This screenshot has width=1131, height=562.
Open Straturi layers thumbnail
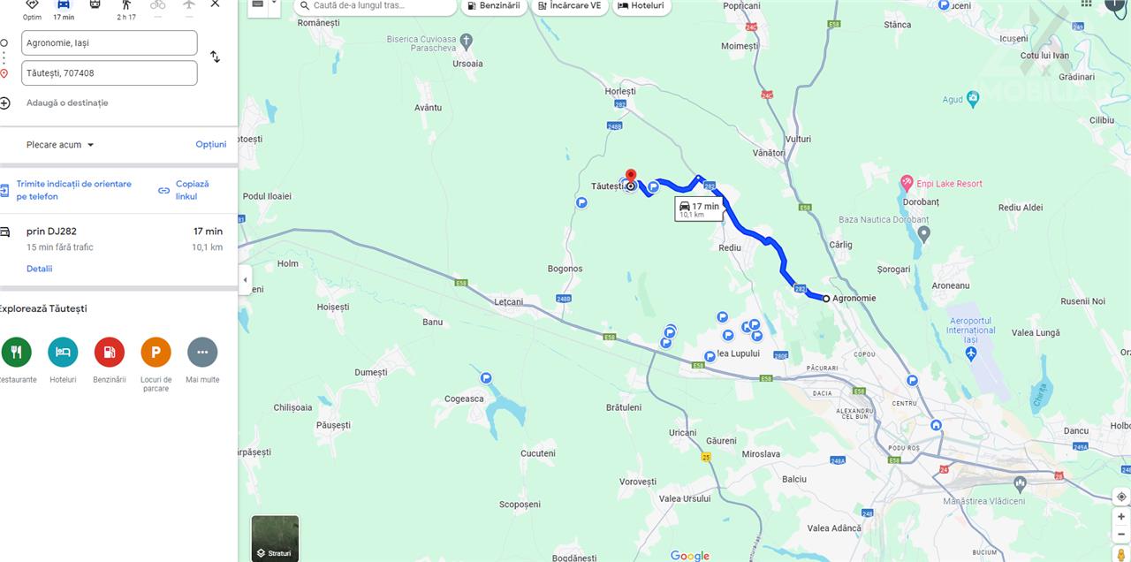(276, 538)
